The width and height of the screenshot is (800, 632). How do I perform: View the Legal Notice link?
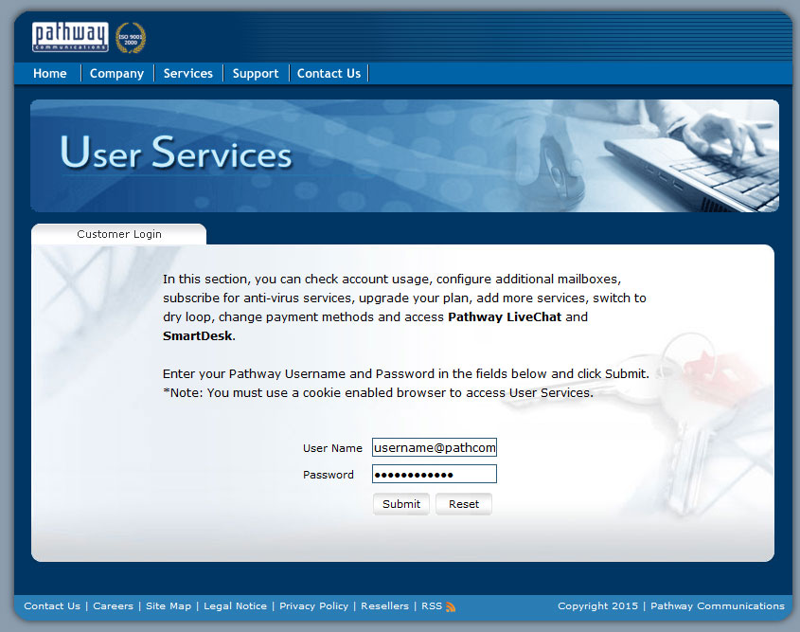235,606
